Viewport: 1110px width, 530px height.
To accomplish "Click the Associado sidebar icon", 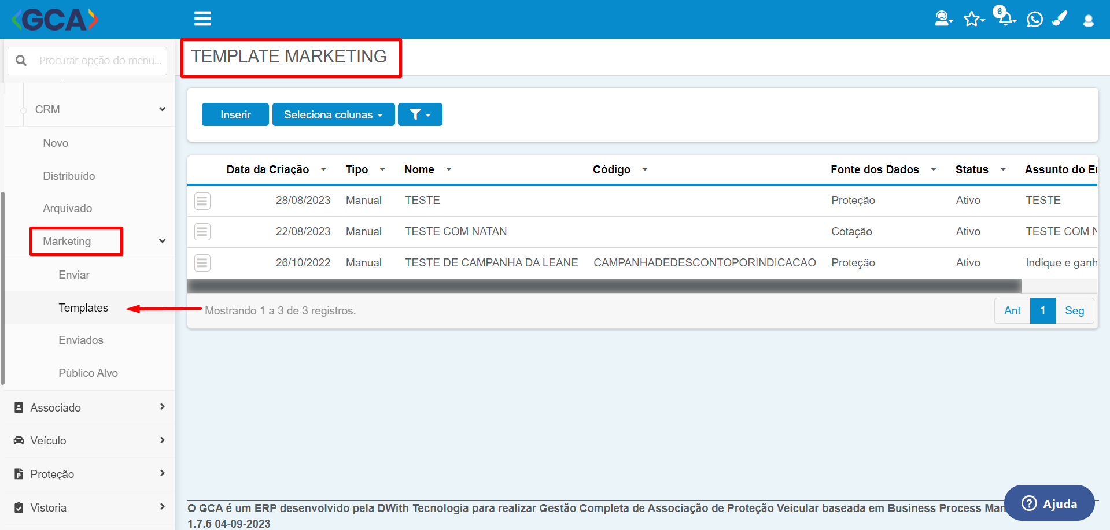I will 19,407.
